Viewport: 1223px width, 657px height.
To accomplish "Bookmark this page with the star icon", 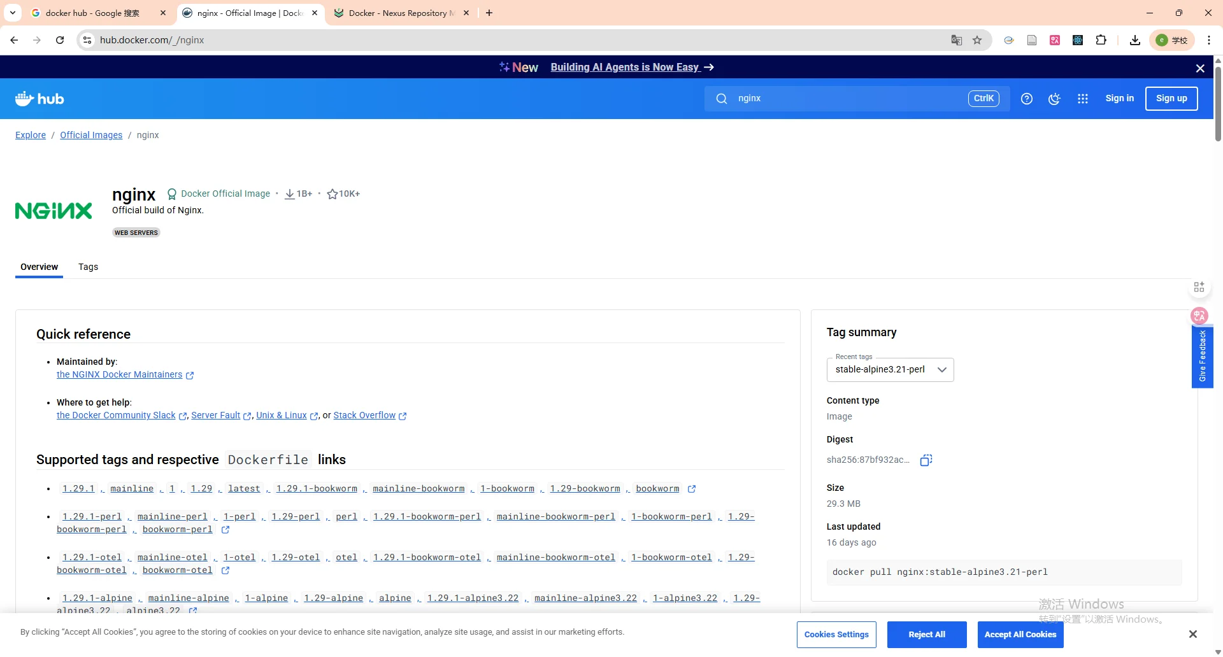I will point(977,40).
